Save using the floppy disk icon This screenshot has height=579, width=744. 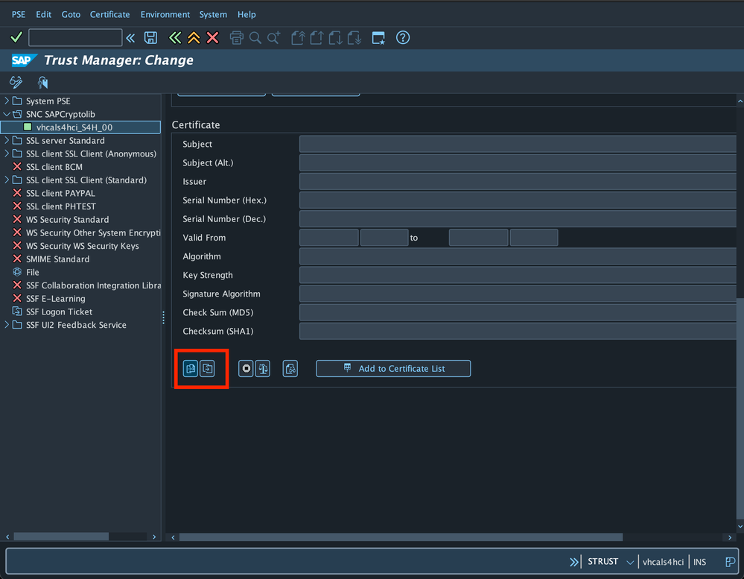point(150,38)
